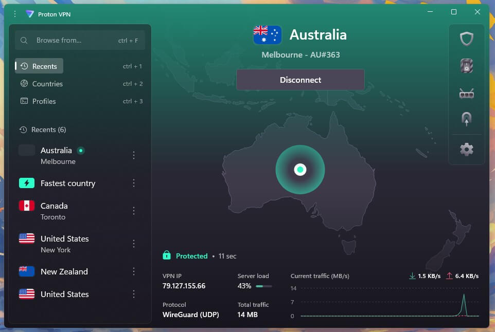Minimize the Proton VPN window
The width and height of the screenshot is (495, 332).
(430, 12)
